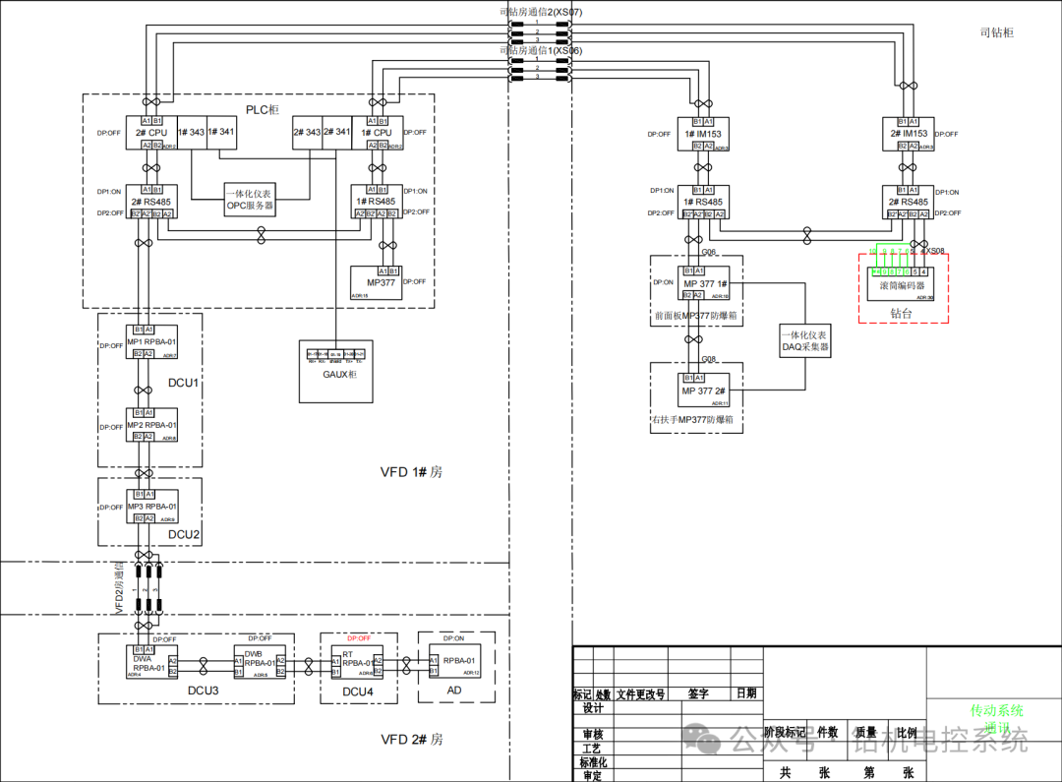
Task: Select the 2# IM153 block
Action: 909,134
